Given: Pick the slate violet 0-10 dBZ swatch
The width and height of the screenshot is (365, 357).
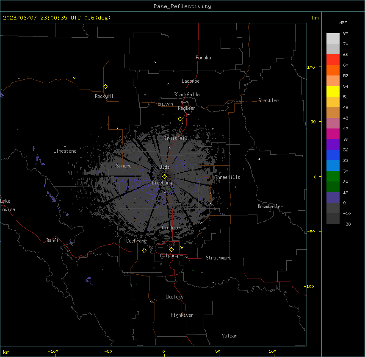Looking at the screenshot, I should coord(333,198).
